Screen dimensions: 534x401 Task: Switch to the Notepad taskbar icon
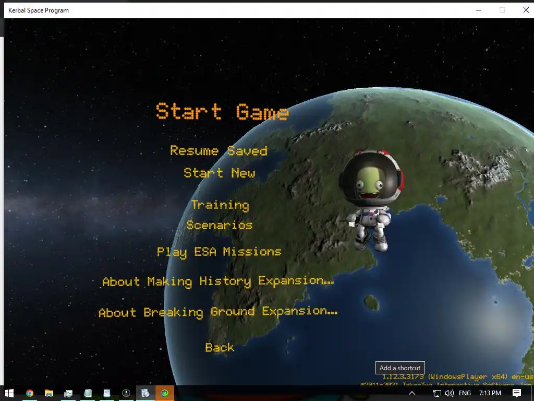pos(88,393)
